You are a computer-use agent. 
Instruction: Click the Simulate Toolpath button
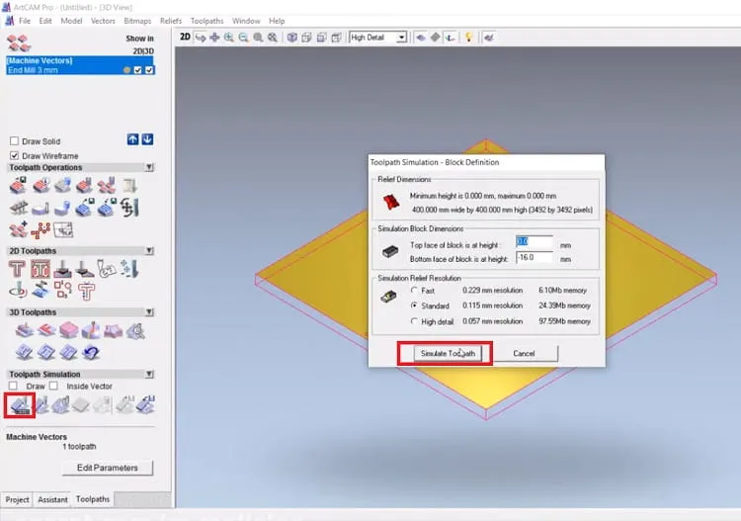click(x=448, y=353)
